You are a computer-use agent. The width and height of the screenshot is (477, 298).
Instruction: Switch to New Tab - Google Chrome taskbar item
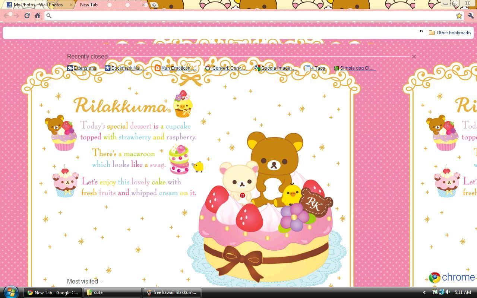pos(53,292)
